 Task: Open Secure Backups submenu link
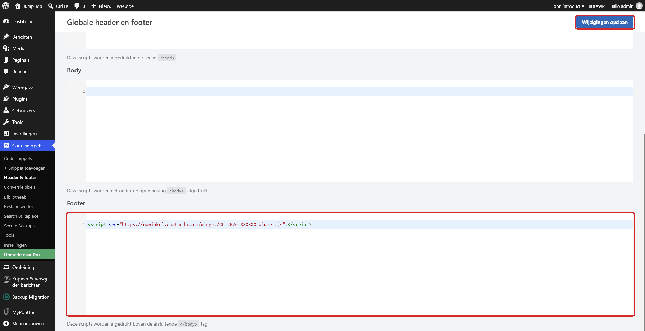click(x=19, y=226)
